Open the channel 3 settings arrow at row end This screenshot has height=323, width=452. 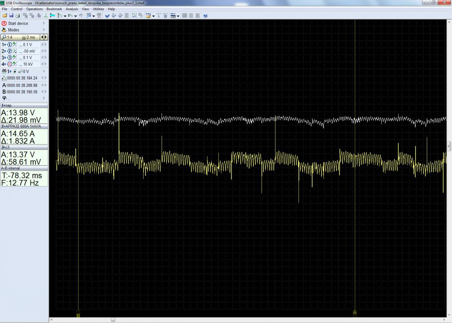click(x=45, y=58)
